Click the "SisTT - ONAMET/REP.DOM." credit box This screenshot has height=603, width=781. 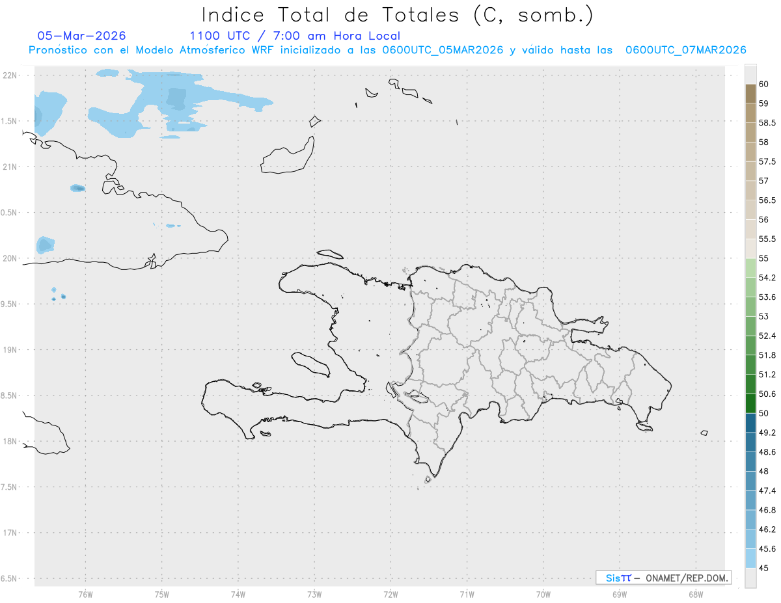(x=663, y=578)
